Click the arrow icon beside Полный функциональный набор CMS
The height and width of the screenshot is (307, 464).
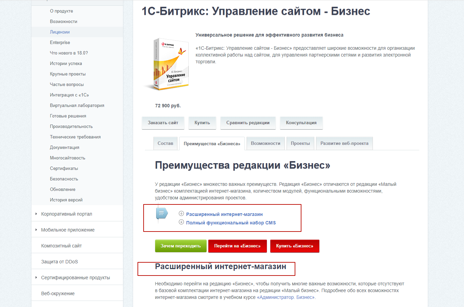pyautogui.click(x=181, y=222)
